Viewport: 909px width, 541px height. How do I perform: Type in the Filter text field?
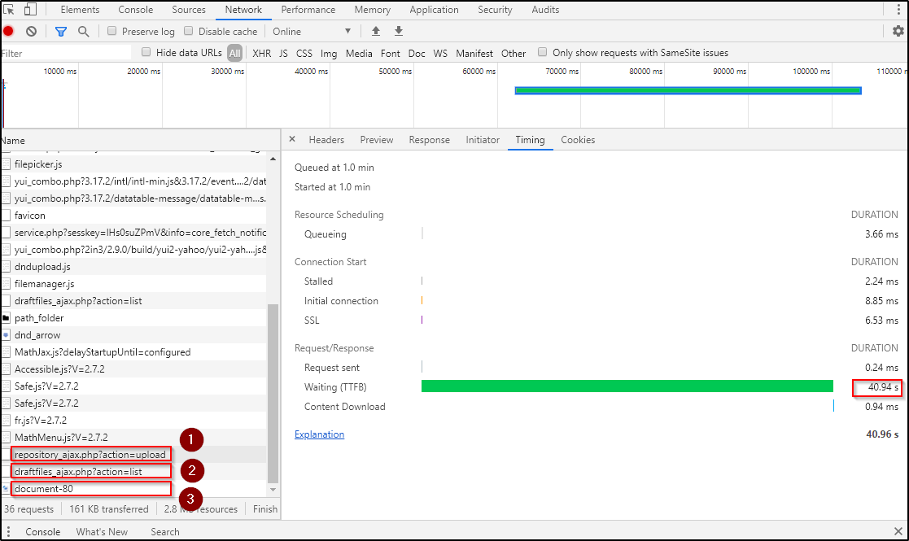65,53
